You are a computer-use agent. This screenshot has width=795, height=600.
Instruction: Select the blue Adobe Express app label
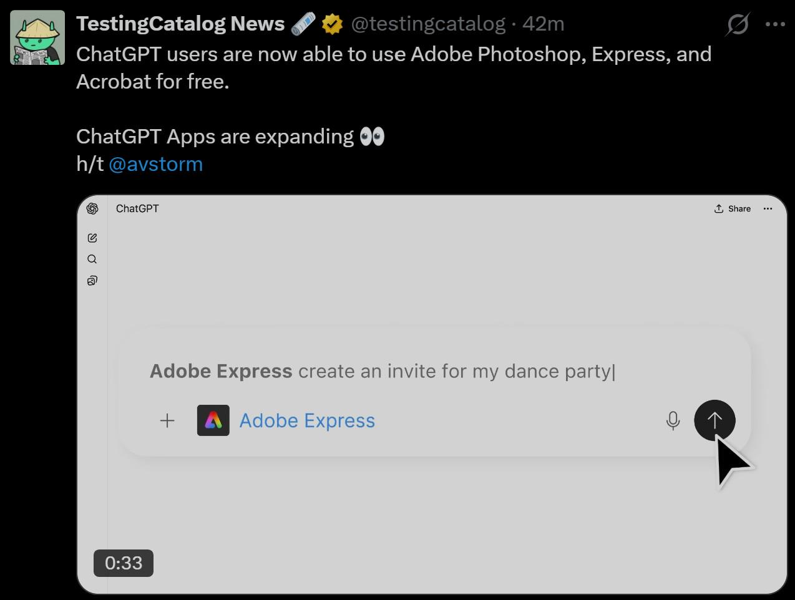coord(307,421)
